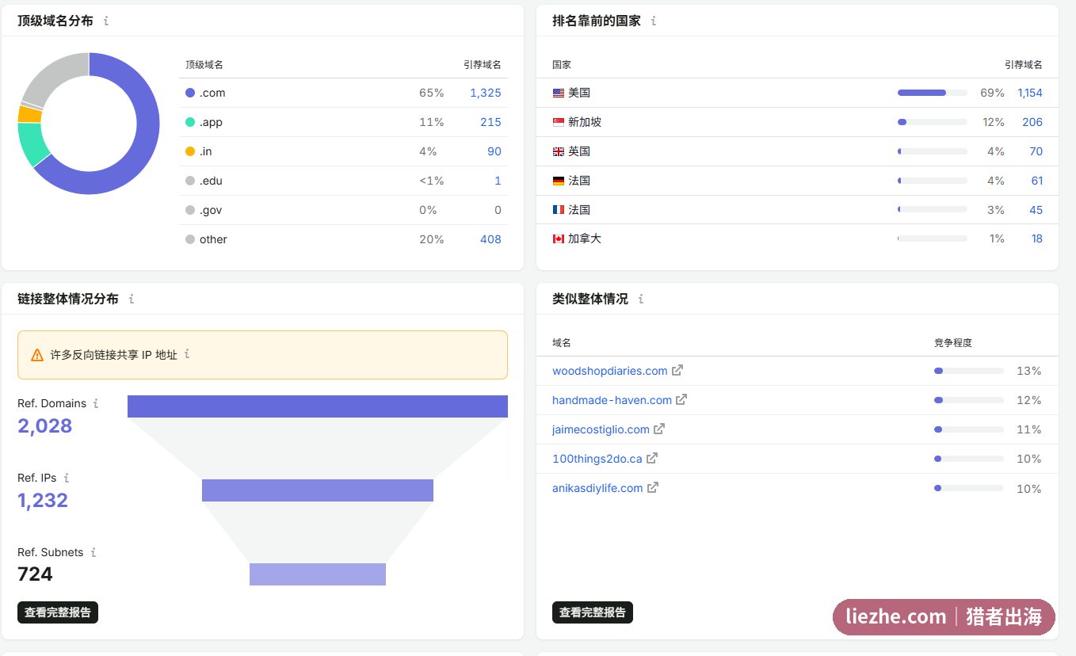Open the handmade-haven.com domain link
This screenshot has height=656, width=1076.
coord(612,400)
